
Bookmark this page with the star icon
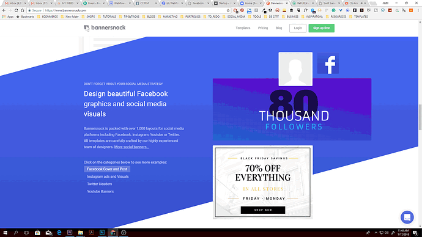point(228,10)
